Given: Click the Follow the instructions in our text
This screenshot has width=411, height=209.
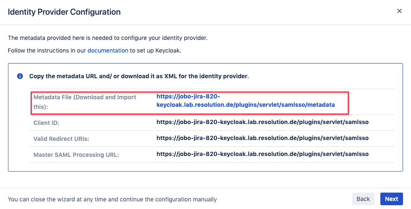Looking at the screenshot, I should [47, 50].
